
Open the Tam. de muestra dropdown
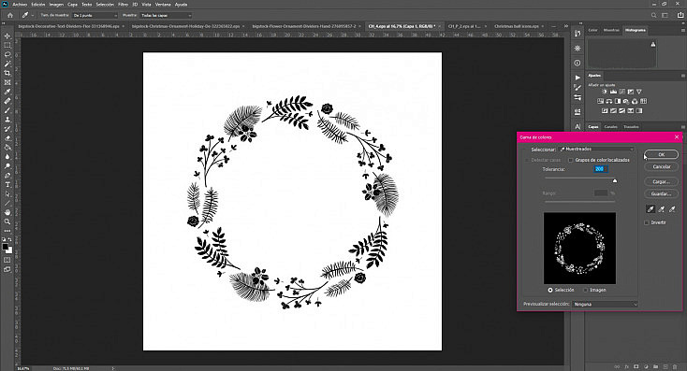click(x=95, y=15)
